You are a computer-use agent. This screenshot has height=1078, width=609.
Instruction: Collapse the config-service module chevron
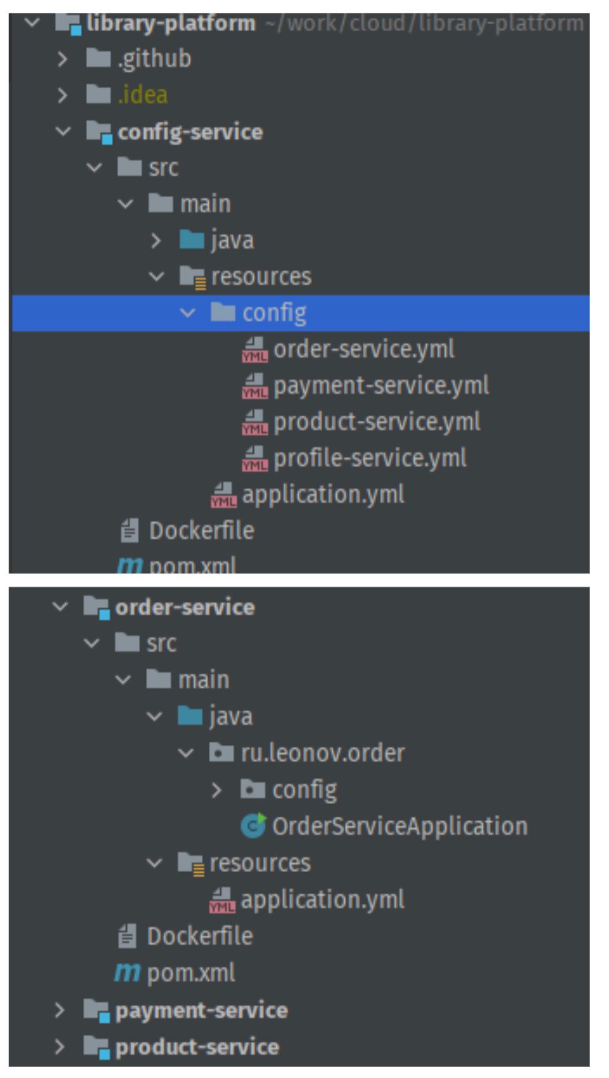63,131
